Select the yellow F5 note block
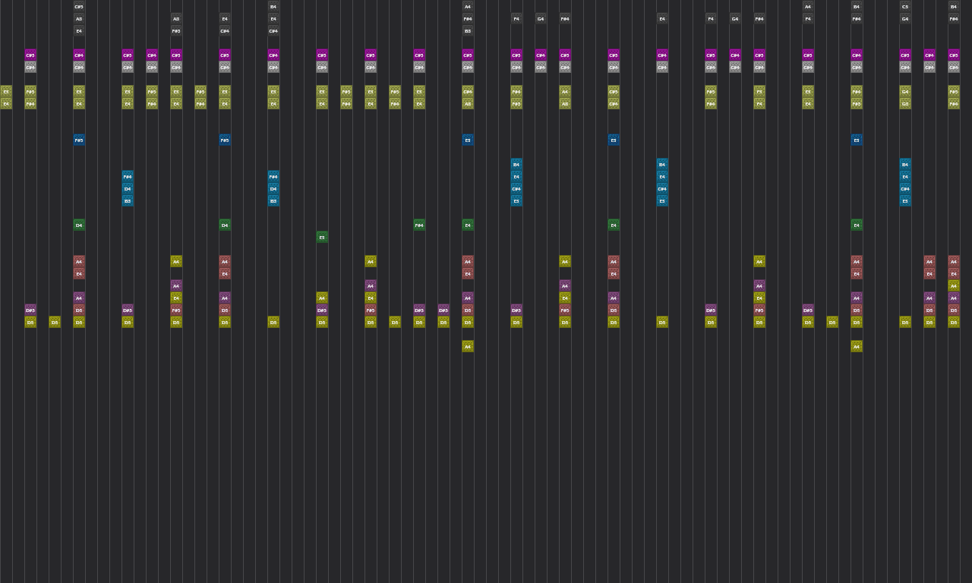 tap(759, 91)
